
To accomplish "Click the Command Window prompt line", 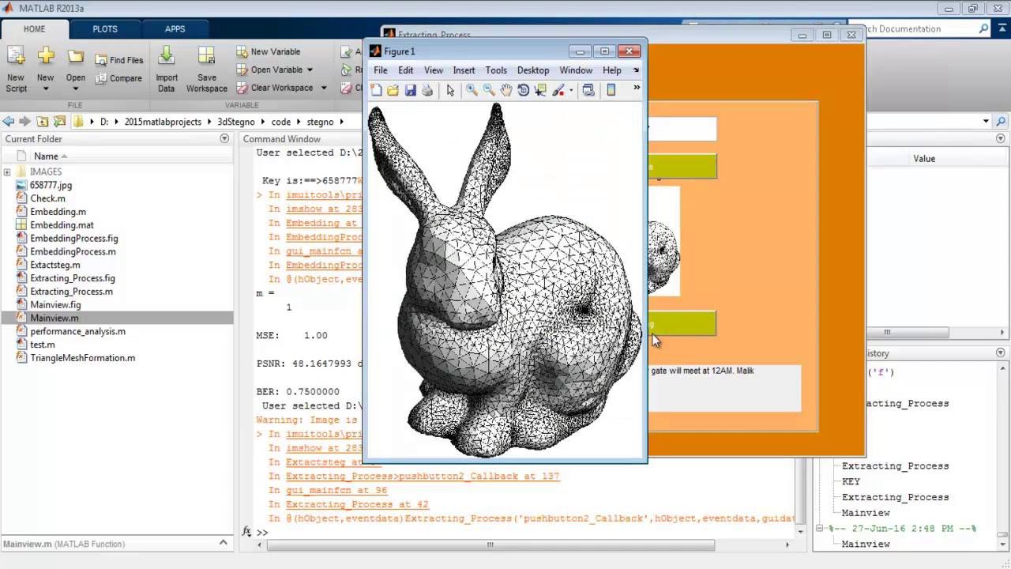I will pos(524,533).
